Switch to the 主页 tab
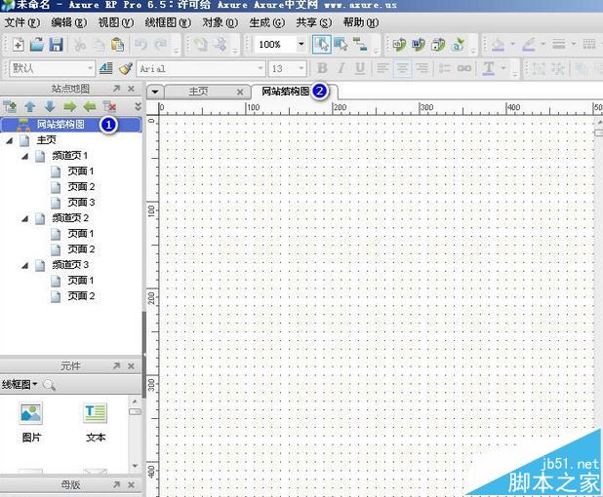The image size is (603, 497). (199, 92)
